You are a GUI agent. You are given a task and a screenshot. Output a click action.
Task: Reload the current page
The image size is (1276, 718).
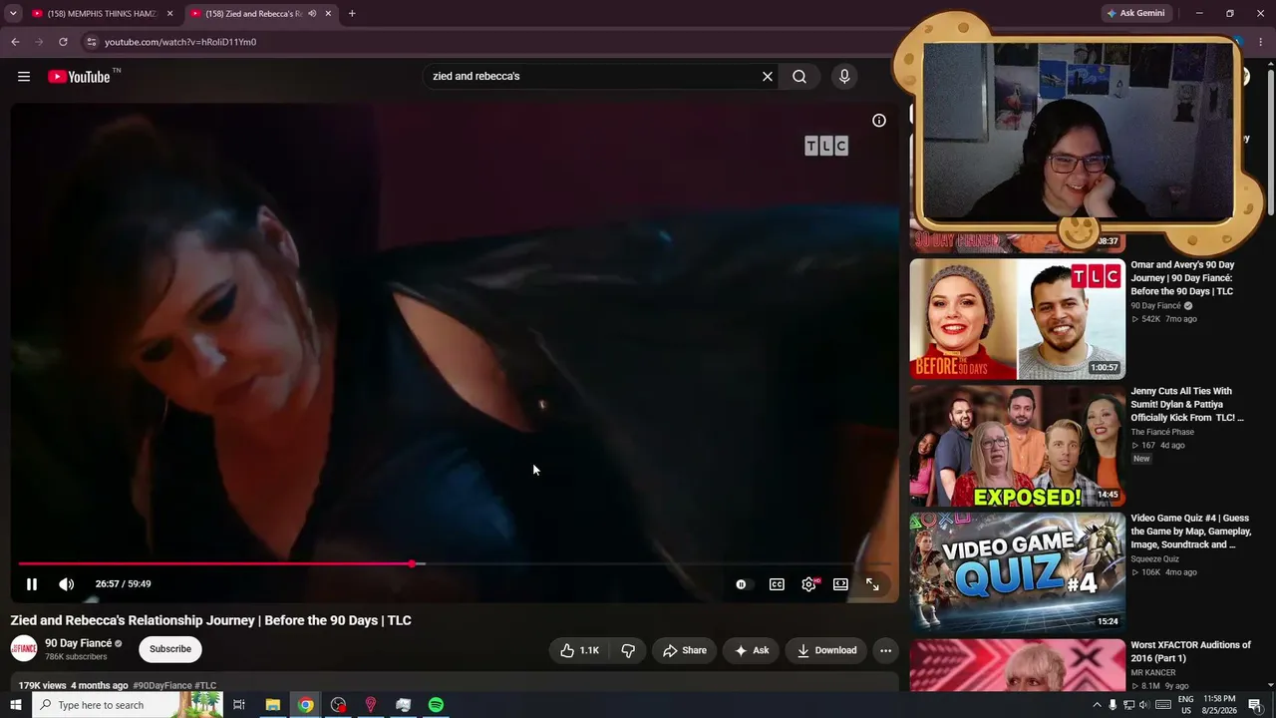pyautogui.click(x=63, y=42)
